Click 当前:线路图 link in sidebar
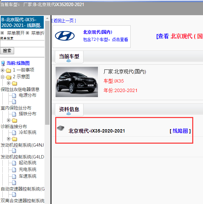Viewport: 203px width, 204px height. tap(18, 63)
